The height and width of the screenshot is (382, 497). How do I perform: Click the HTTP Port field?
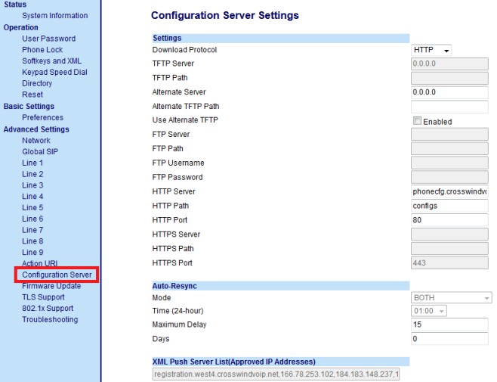[x=449, y=220]
